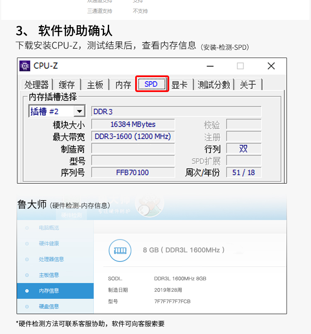The width and height of the screenshot is (311, 334).
Task: Click bullet icon beside 处理器信息
Action: (27, 259)
